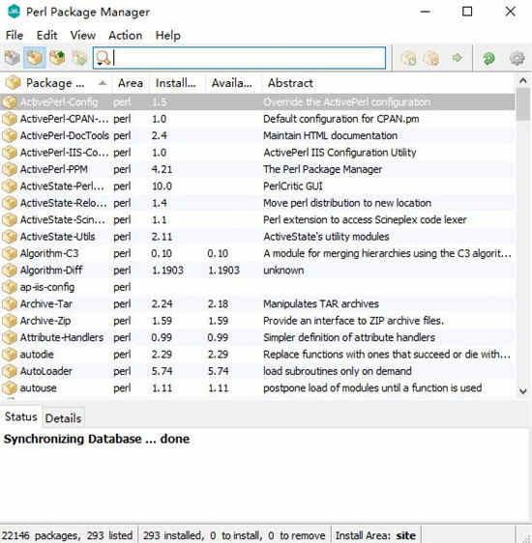Click 'Maintain HTML documentation' abstract text
The width and height of the screenshot is (532, 543).
[x=330, y=135]
